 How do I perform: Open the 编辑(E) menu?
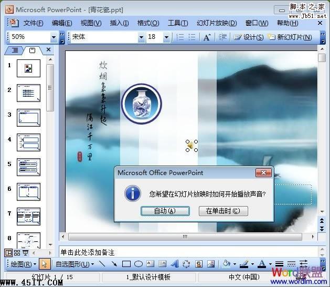62,23
